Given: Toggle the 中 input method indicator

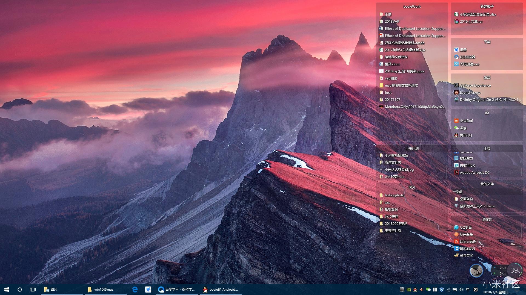Looking at the screenshot, I should (x=468, y=290).
